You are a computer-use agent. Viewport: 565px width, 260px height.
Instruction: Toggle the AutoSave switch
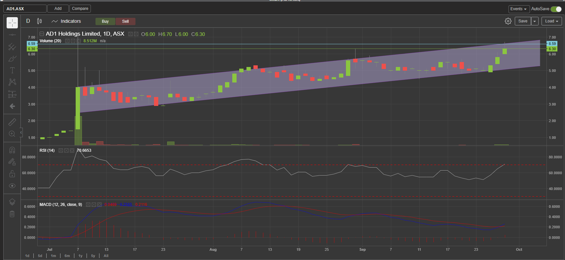pyautogui.click(x=556, y=9)
